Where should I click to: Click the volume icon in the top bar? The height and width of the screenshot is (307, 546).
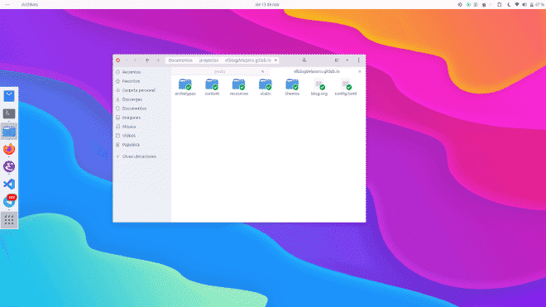[x=524, y=4]
